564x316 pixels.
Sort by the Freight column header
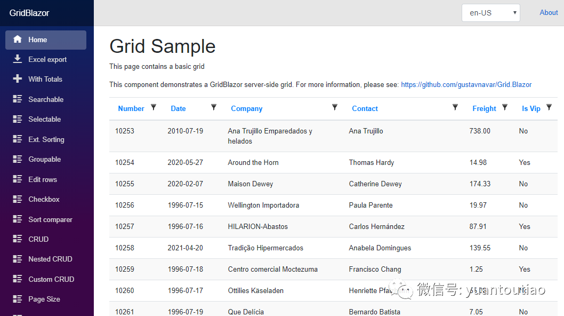coord(484,108)
